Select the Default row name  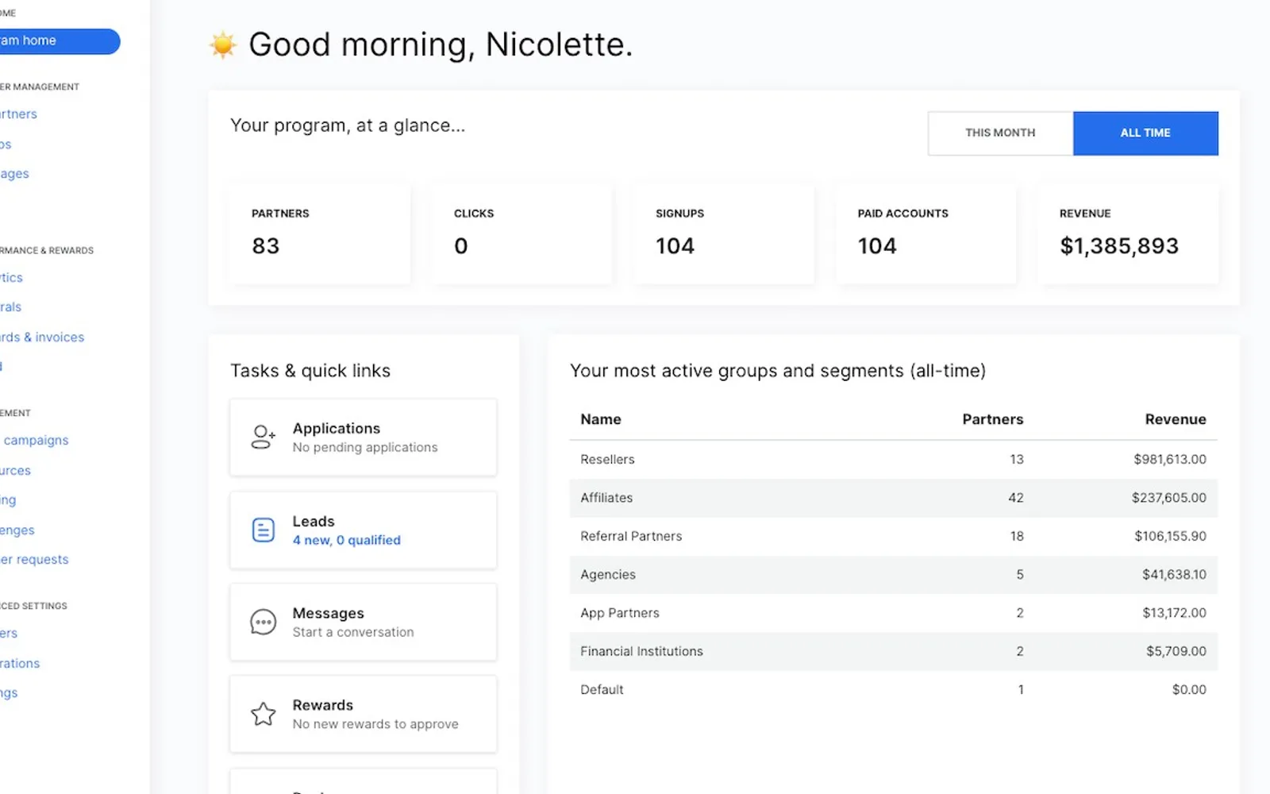[x=602, y=689]
